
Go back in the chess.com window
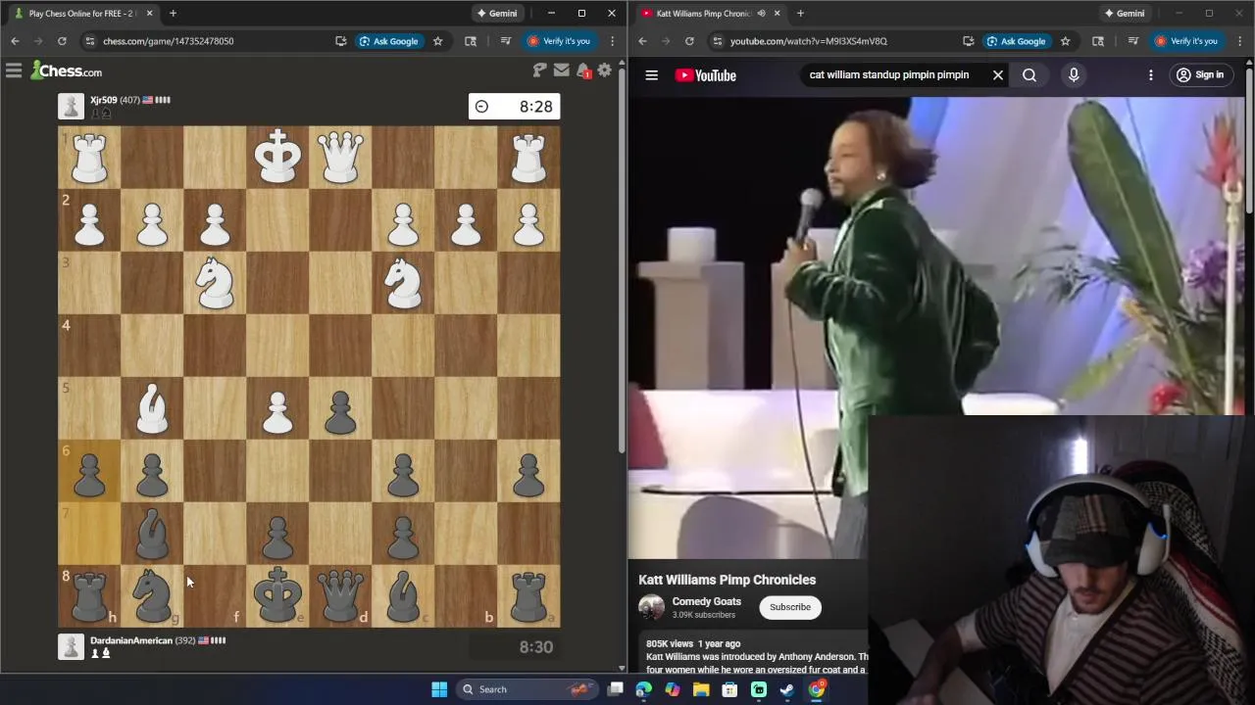(15, 41)
